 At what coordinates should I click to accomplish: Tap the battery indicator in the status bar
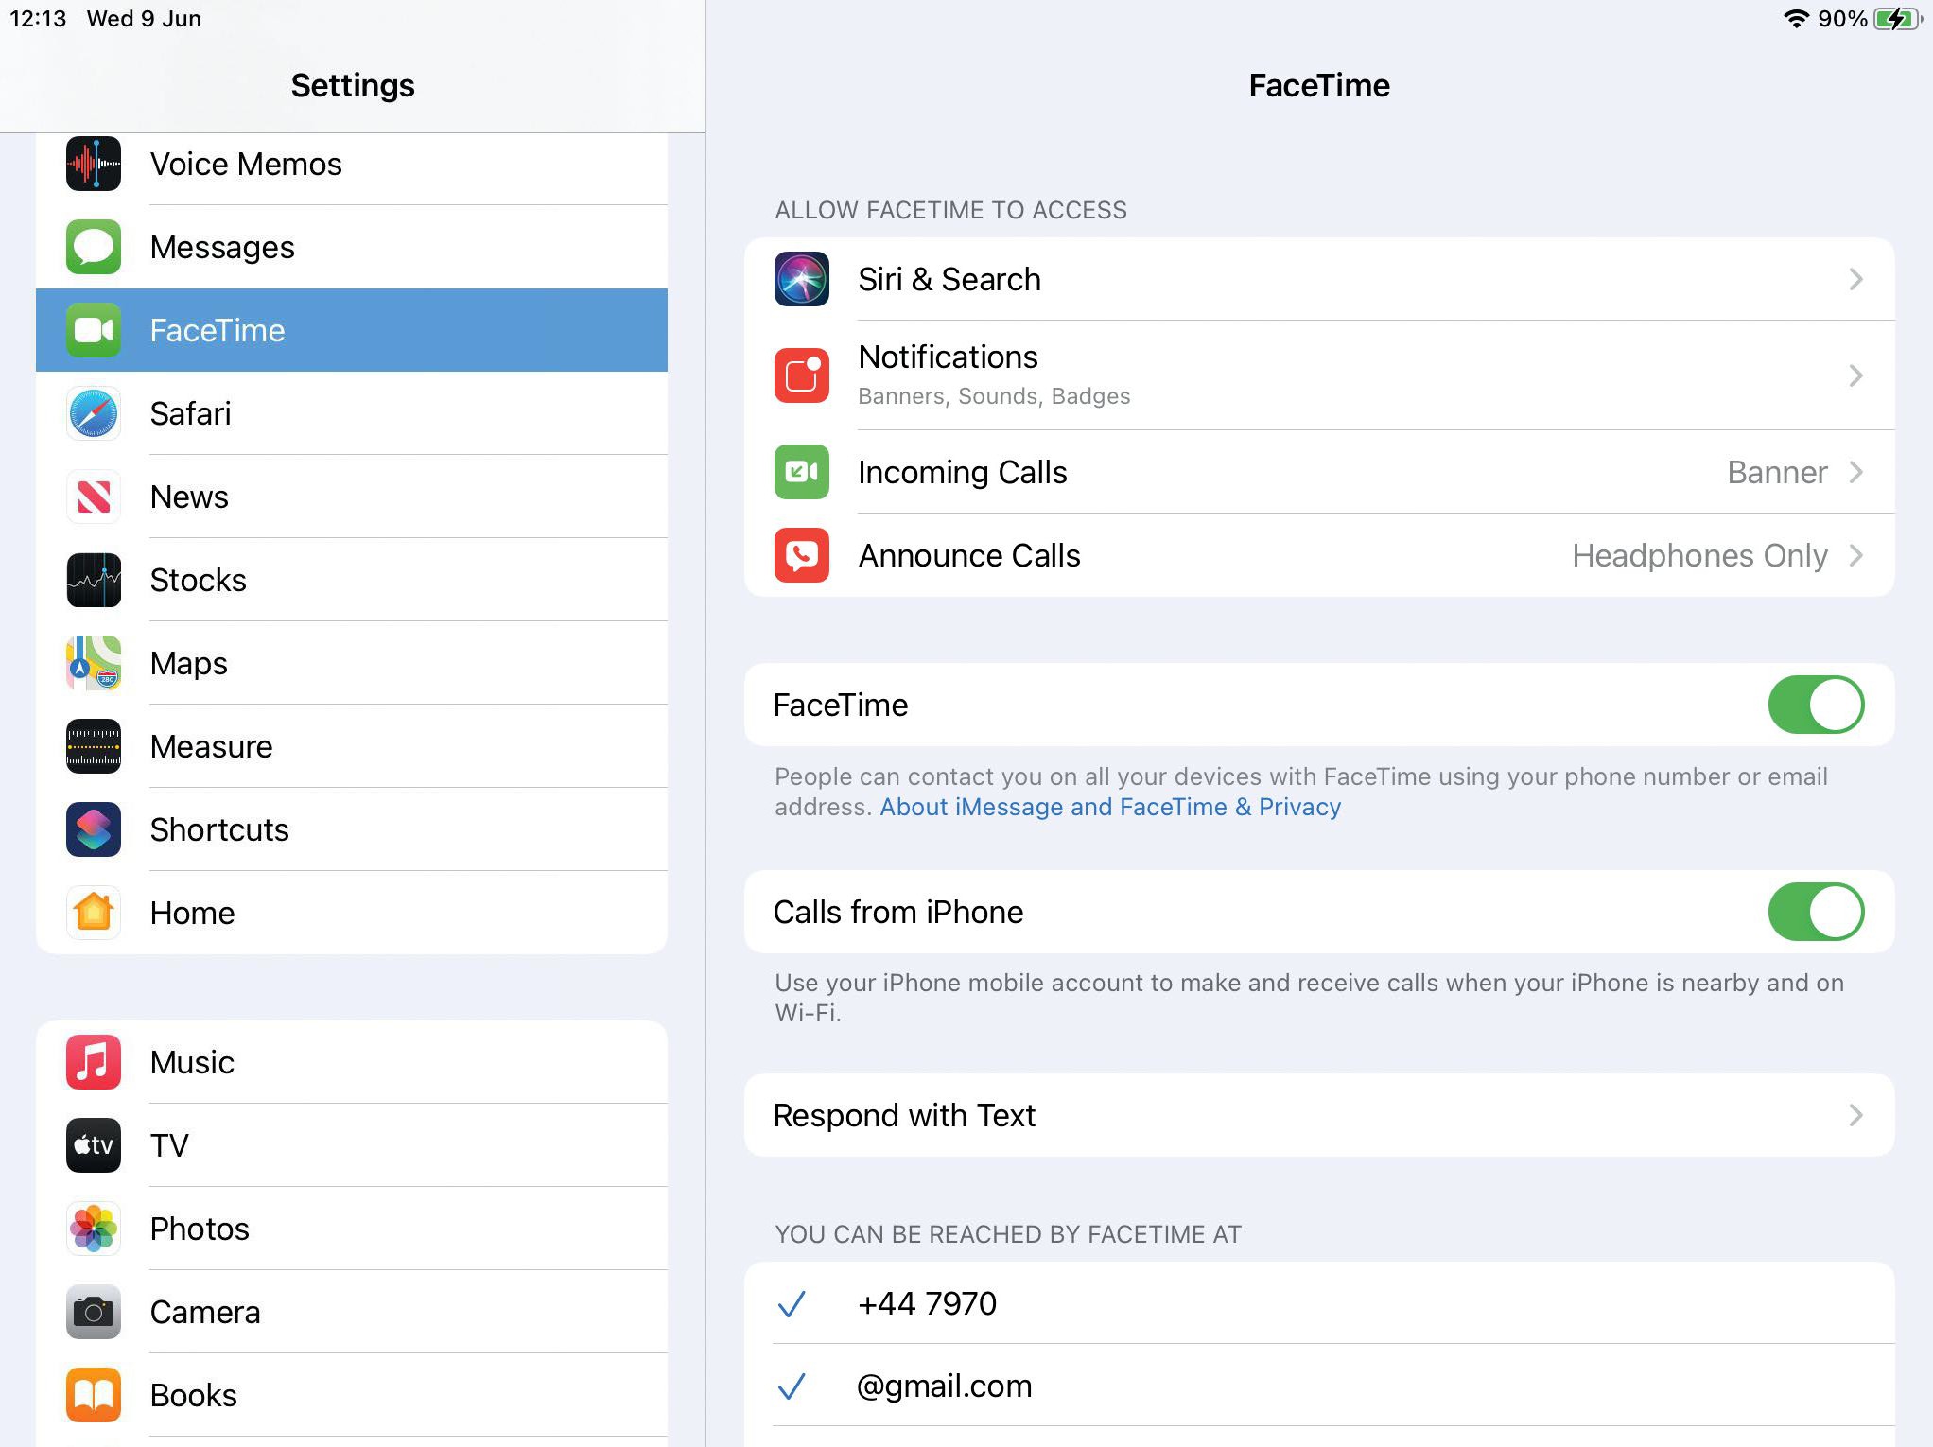click(1895, 19)
